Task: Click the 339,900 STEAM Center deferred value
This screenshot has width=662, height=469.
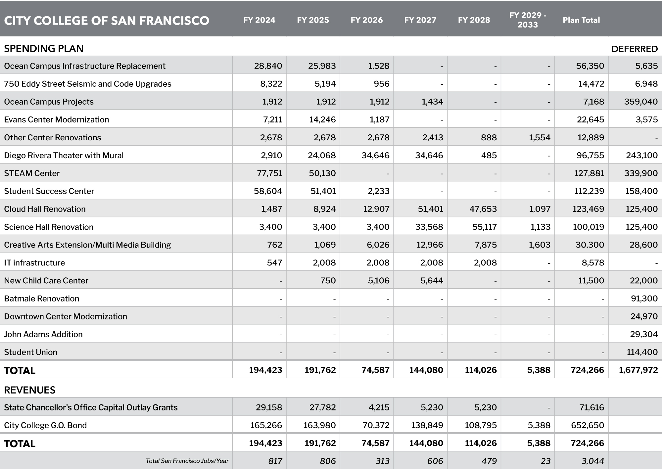Action: (x=641, y=173)
